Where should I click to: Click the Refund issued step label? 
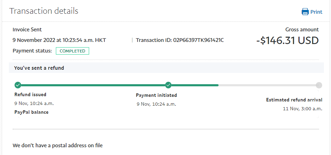coord(30,94)
